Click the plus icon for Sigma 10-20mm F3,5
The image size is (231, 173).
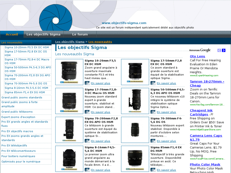point(87,83)
